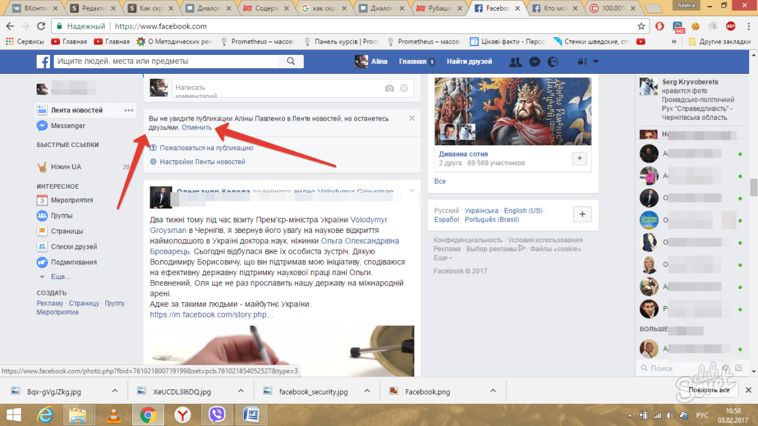Open the Windows Start menu
The width and height of the screenshot is (758, 426).
tap(15, 415)
